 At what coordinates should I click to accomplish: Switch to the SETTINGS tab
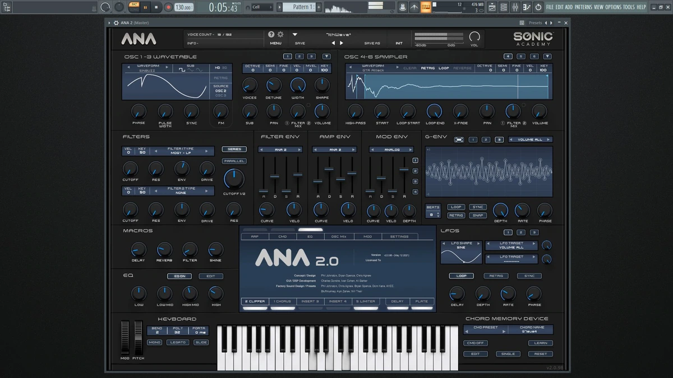(x=399, y=237)
